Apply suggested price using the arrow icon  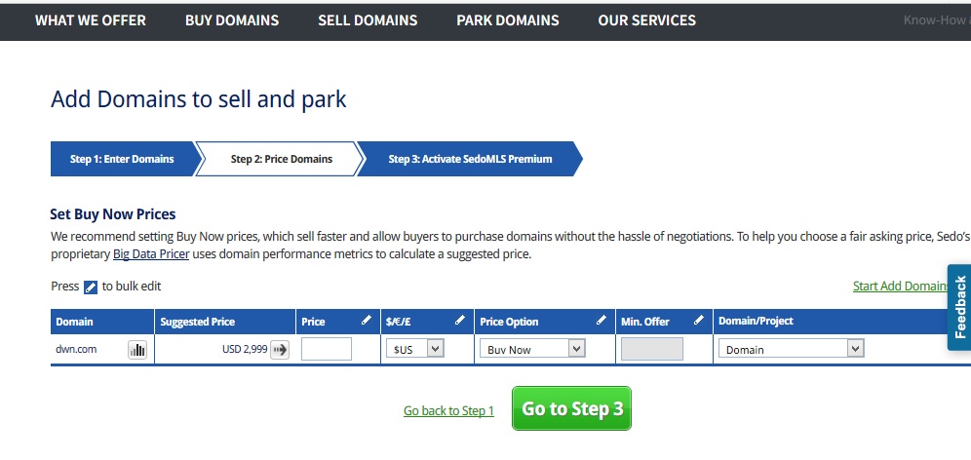pyautogui.click(x=281, y=350)
